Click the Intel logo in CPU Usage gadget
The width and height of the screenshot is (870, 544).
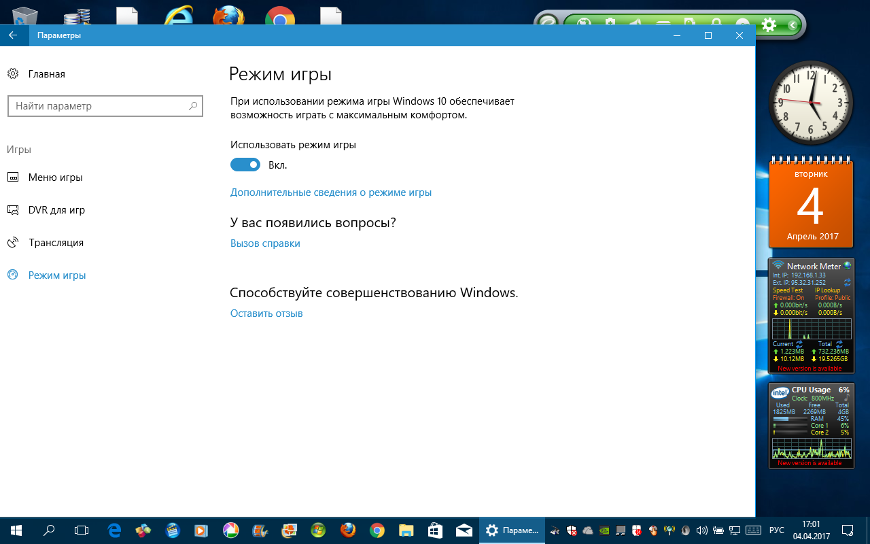780,392
